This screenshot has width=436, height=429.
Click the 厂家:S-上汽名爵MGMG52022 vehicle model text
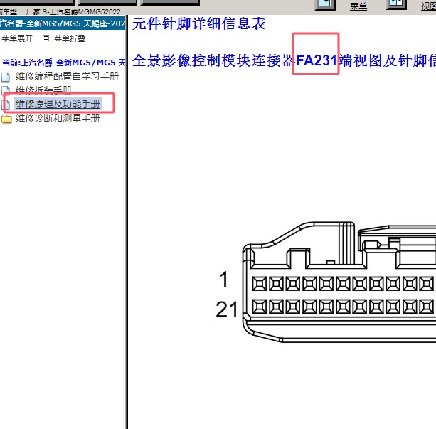point(73,11)
